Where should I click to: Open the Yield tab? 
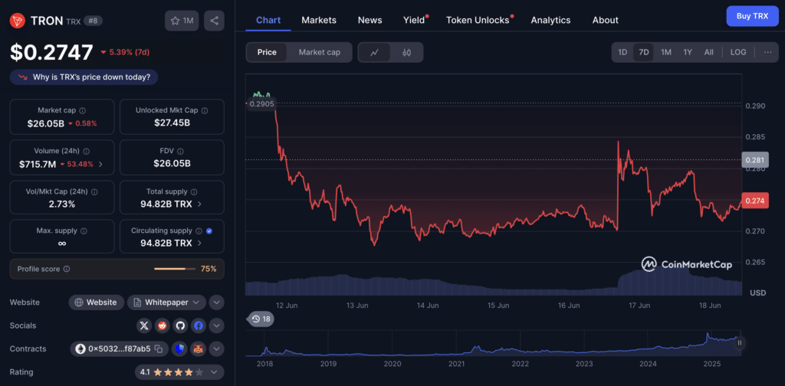coord(414,20)
